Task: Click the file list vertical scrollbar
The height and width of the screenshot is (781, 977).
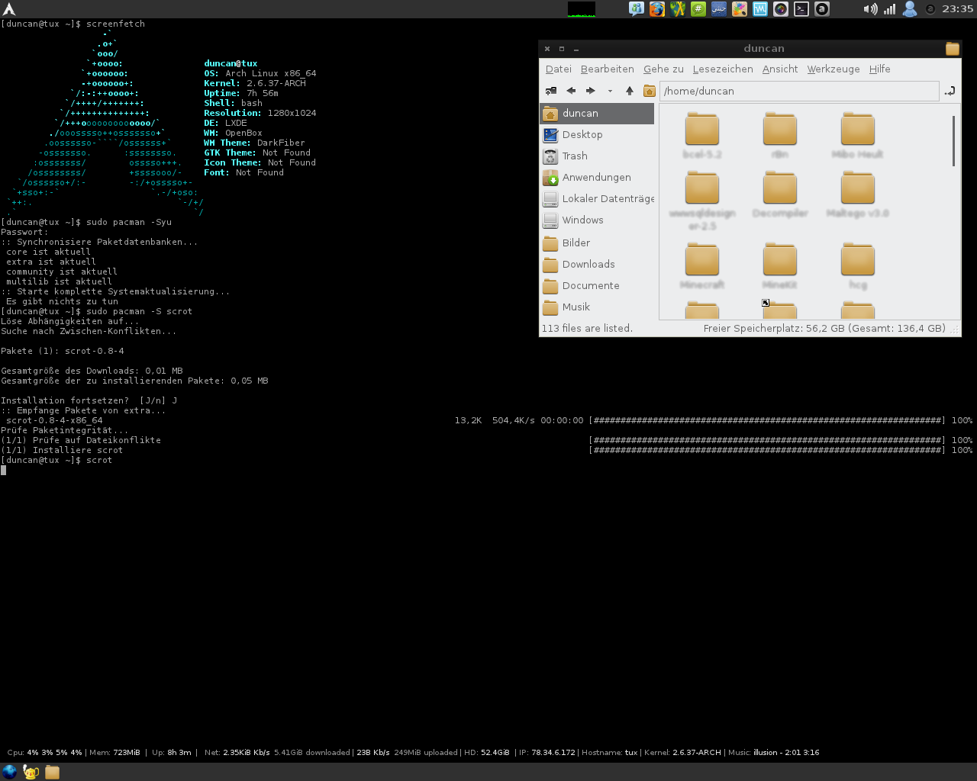Action: pos(953,141)
